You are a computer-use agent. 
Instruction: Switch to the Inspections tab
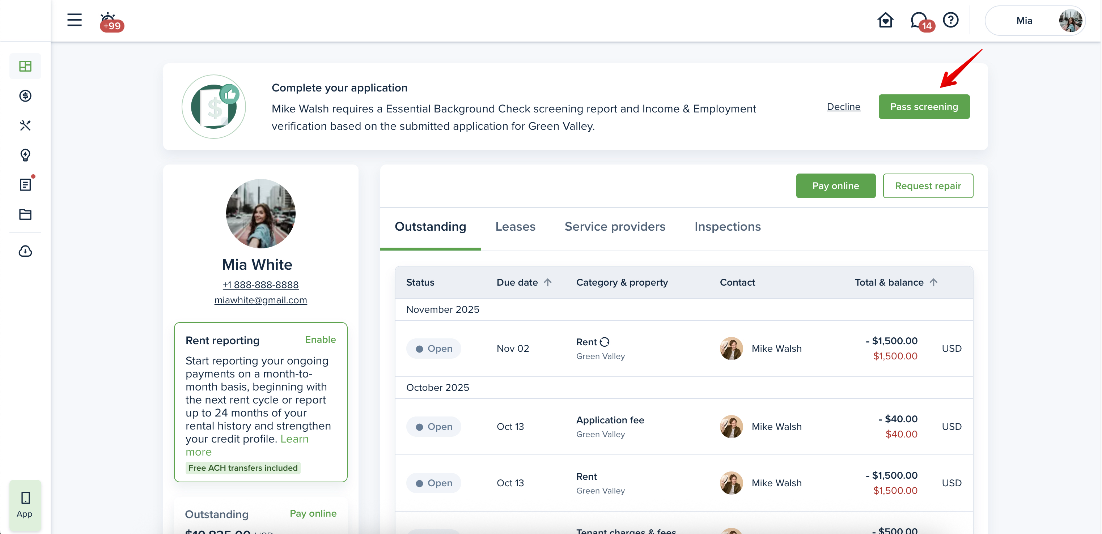point(727,227)
